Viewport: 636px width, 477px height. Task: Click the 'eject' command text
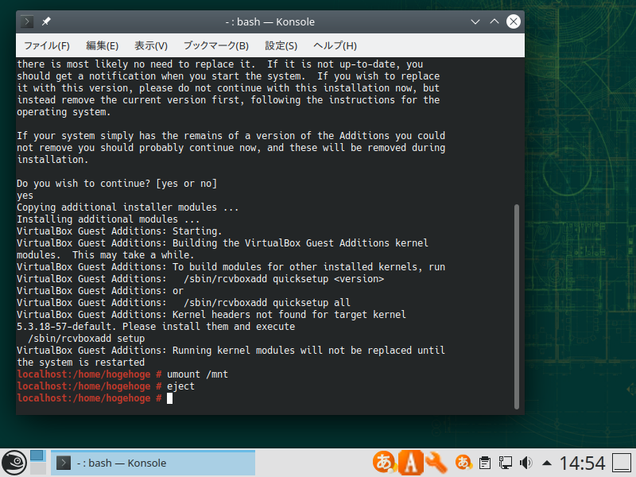(180, 386)
